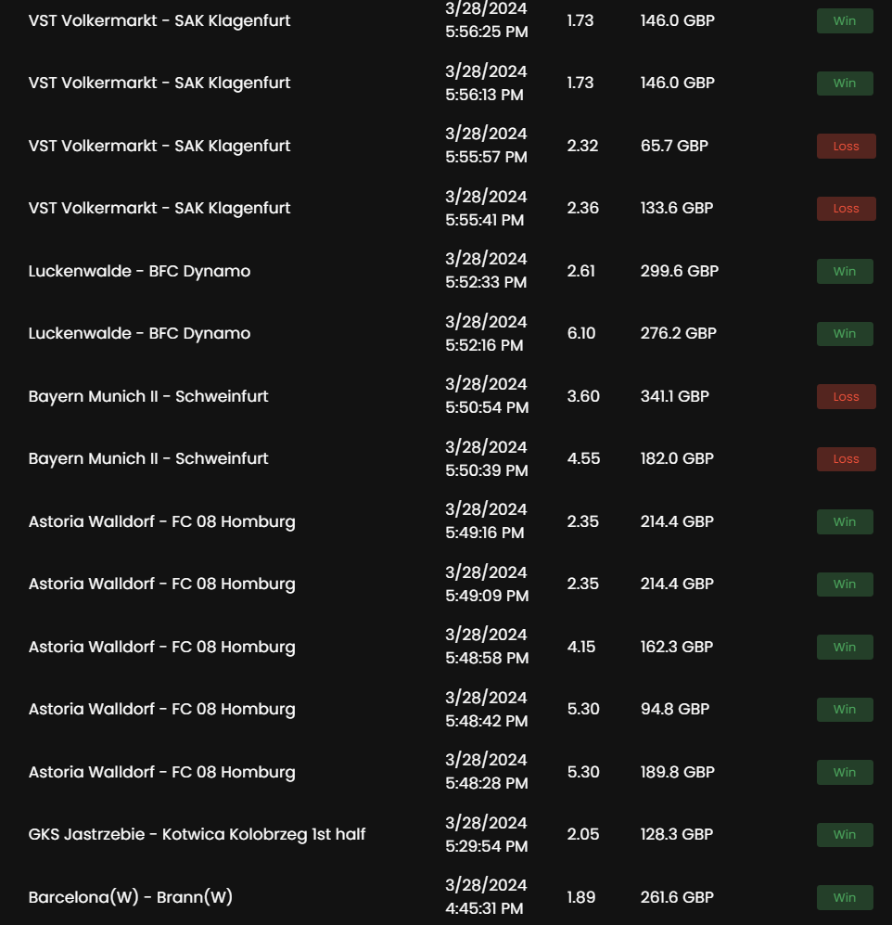Open the Bayern Munich II bet with 4.55 odds
Screen dimensions: 892x925
[x=148, y=458]
